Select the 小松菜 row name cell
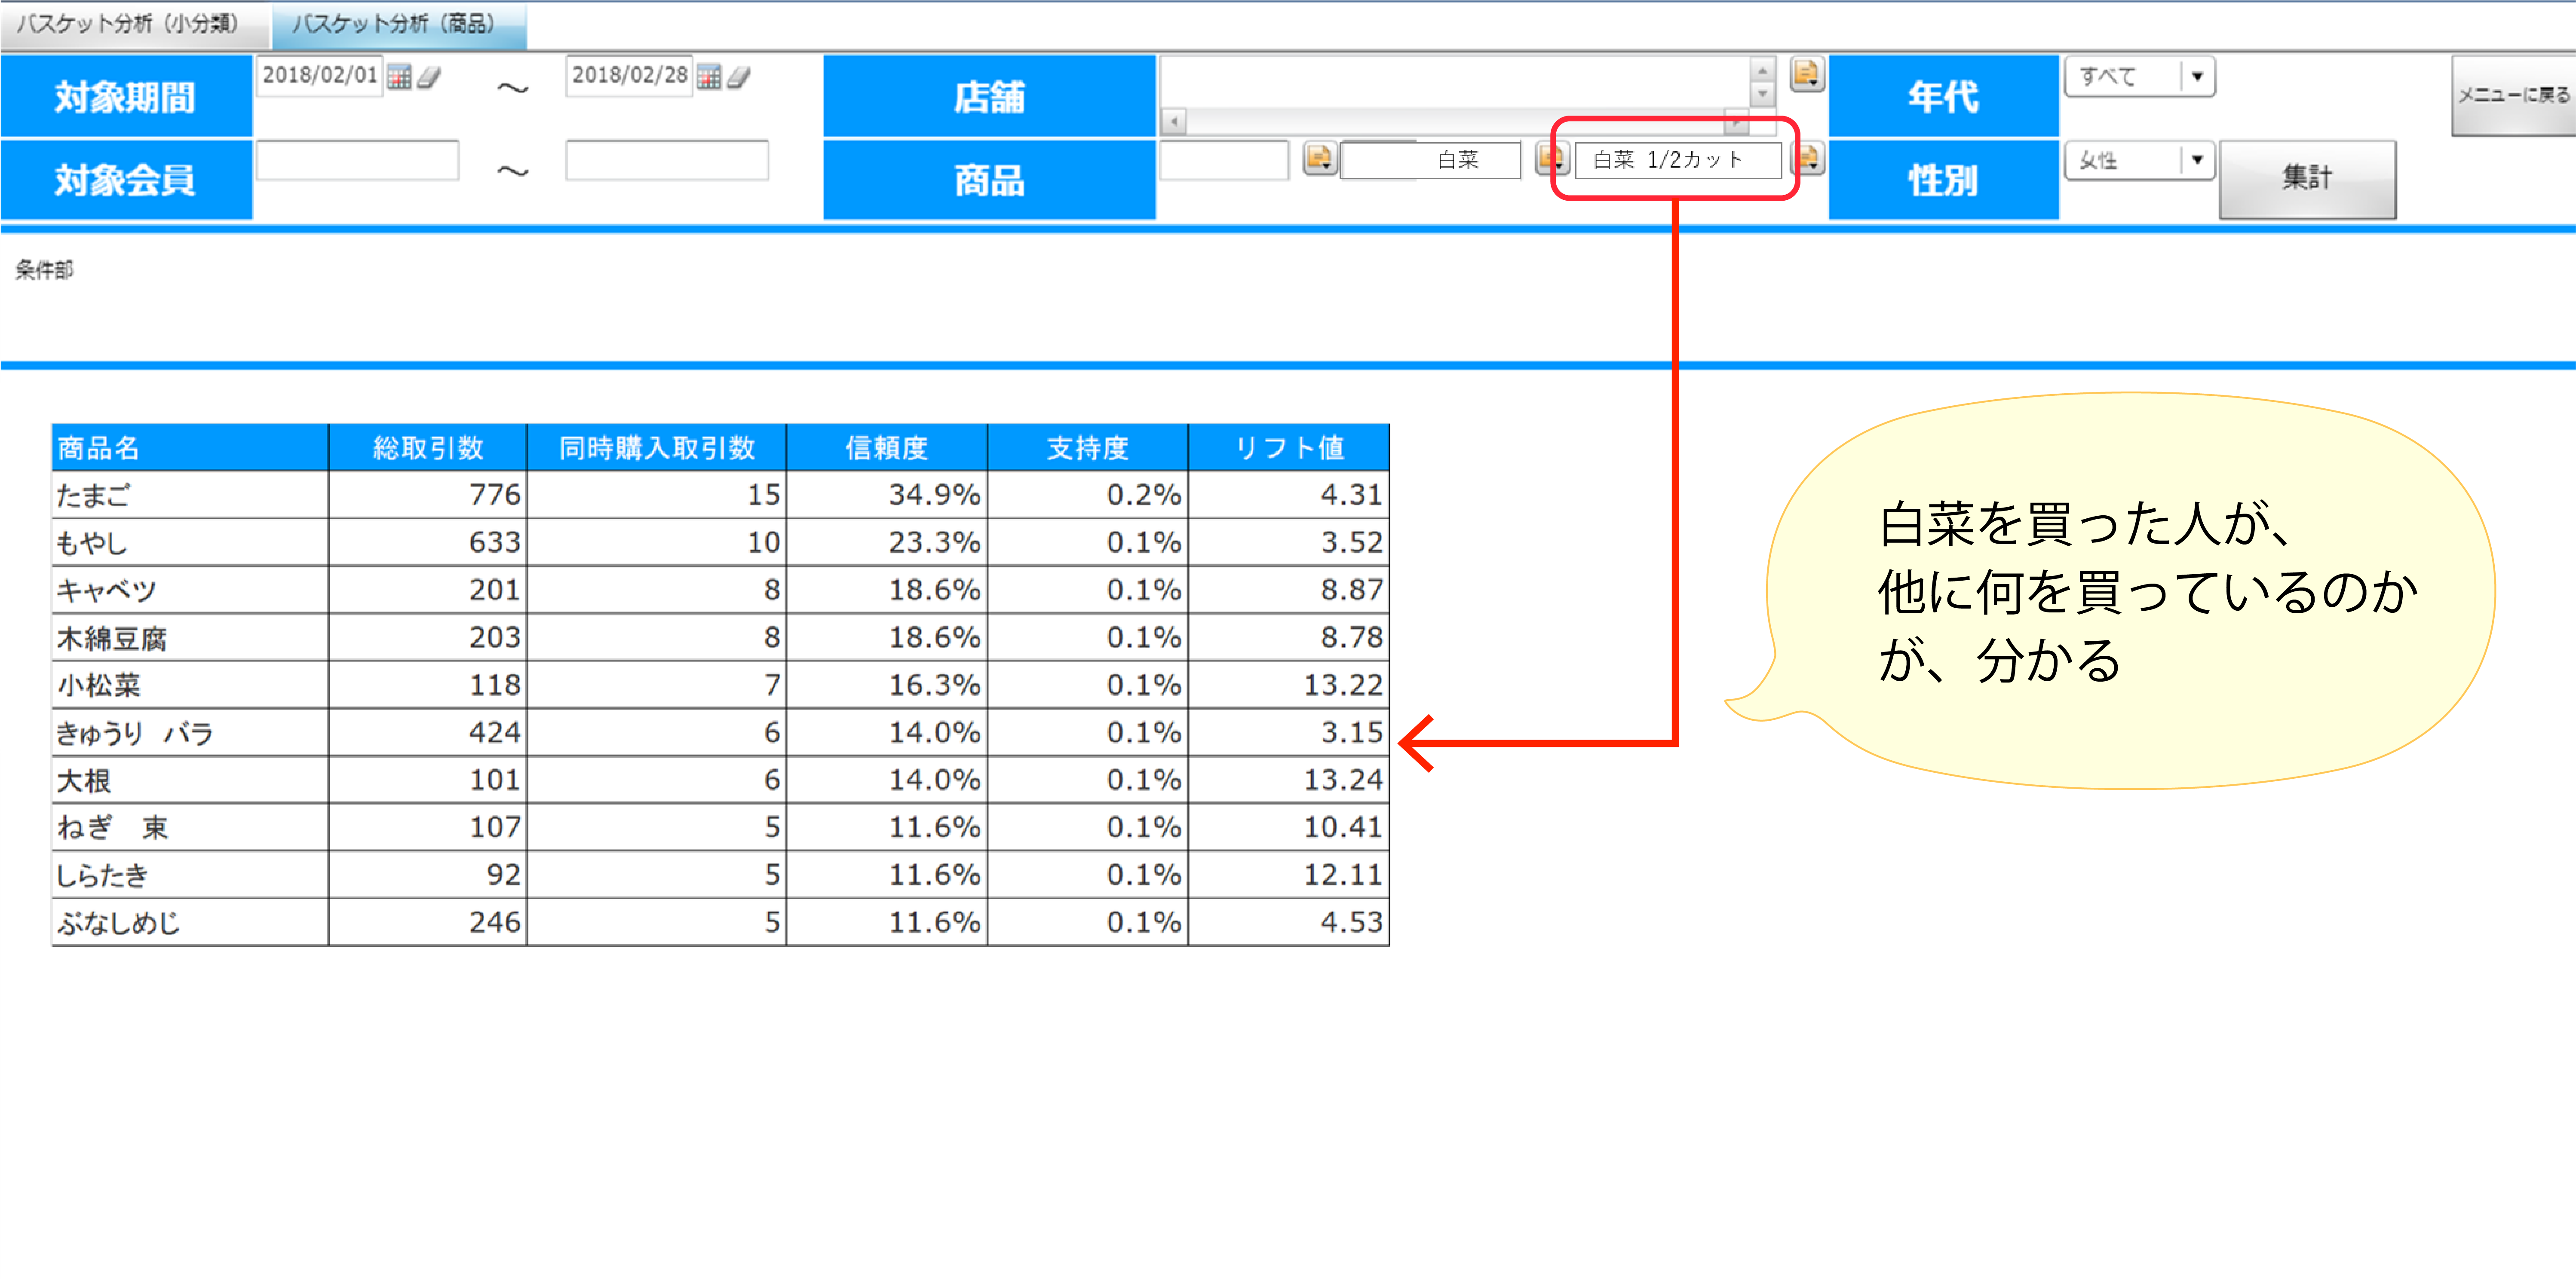The height and width of the screenshot is (1279, 2576). tap(190, 684)
